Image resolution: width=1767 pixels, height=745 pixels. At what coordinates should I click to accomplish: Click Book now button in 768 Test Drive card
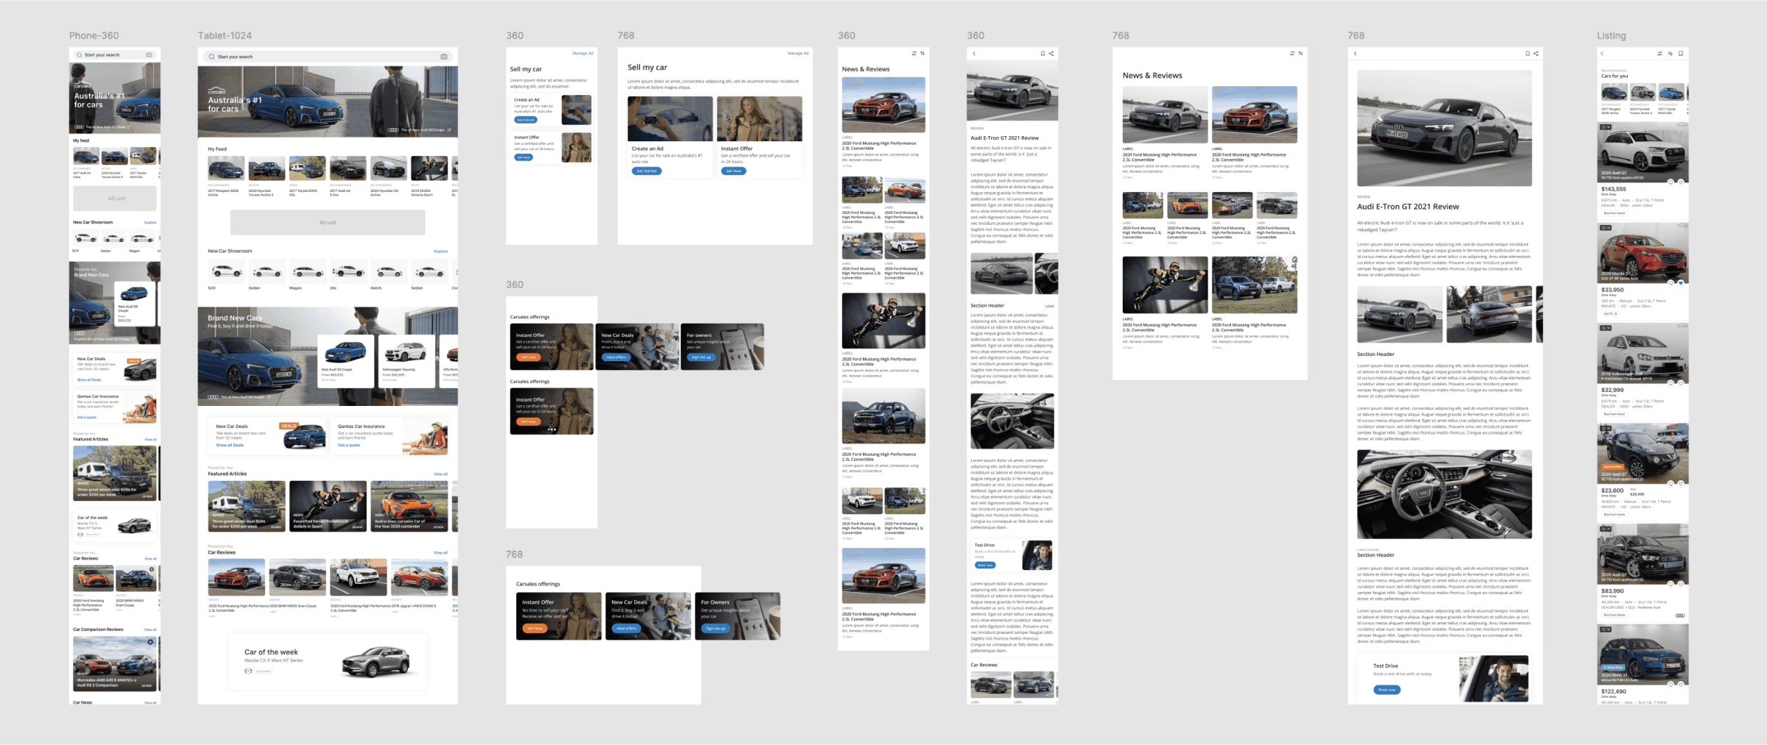point(1387,690)
